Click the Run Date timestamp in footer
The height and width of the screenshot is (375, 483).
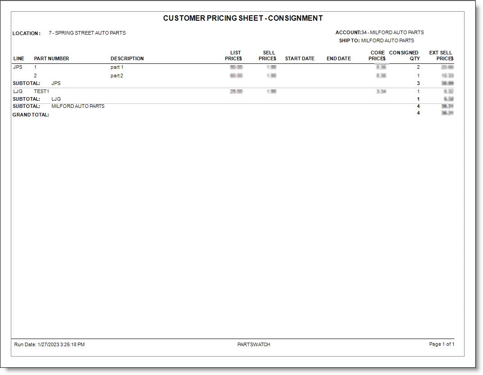(50, 344)
